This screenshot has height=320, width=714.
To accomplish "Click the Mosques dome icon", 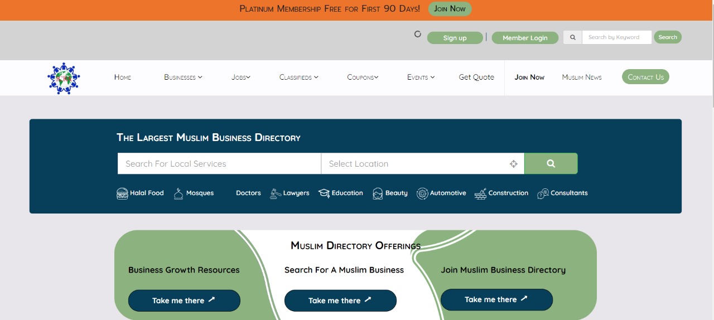I will pyautogui.click(x=178, y=193).
